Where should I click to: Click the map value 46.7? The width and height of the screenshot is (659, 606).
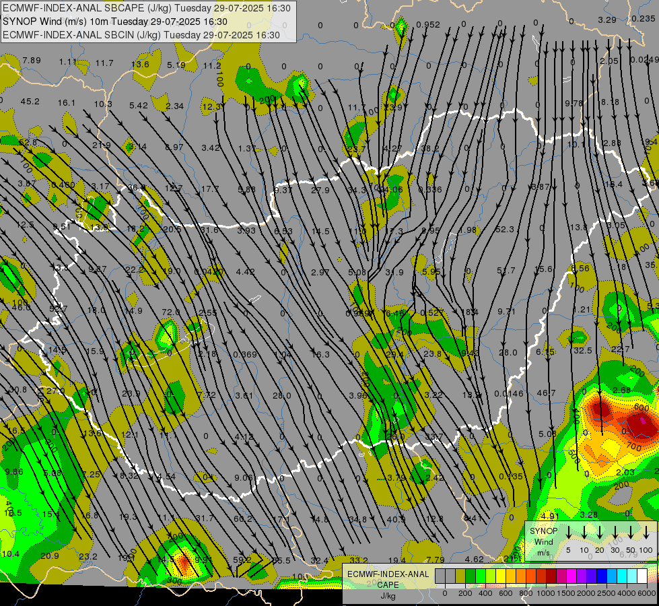546,393
